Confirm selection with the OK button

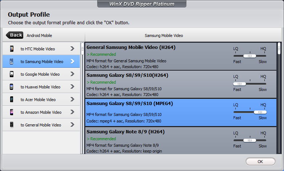click(x=260, y=162)
